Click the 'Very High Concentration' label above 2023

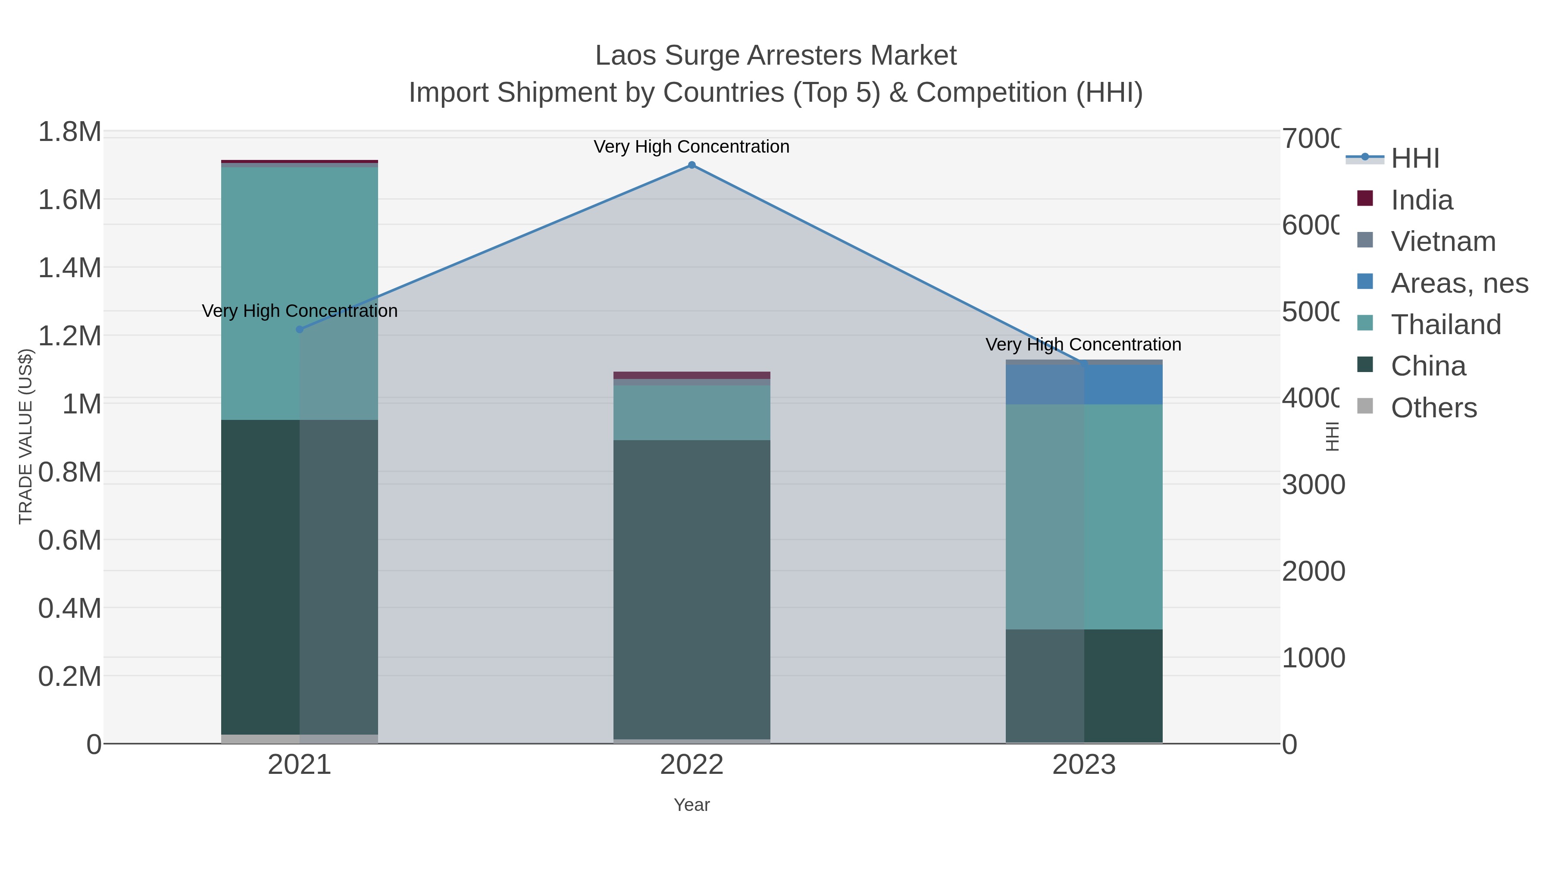click(x=1083, y=344)
